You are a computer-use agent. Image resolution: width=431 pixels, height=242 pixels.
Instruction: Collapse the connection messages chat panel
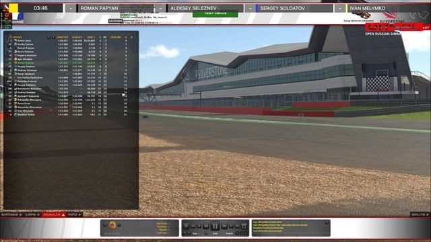pos(327,223)
